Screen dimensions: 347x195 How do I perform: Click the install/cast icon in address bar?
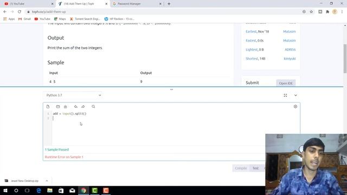pos(304,12)
